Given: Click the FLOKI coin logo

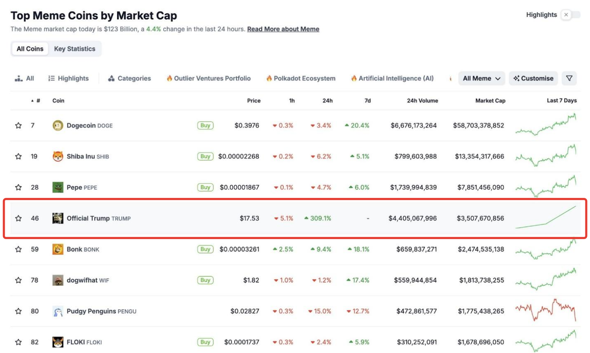Looking at the screenshot, I should tap(58, 342).
